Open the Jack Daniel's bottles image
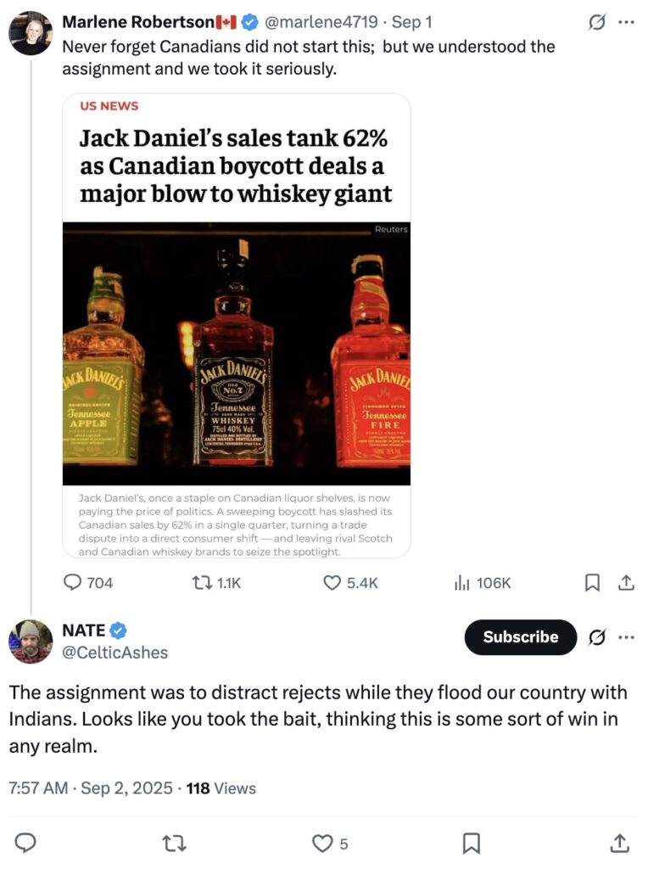The height and width of the screenshot is (869, 648). click(237, 354)
